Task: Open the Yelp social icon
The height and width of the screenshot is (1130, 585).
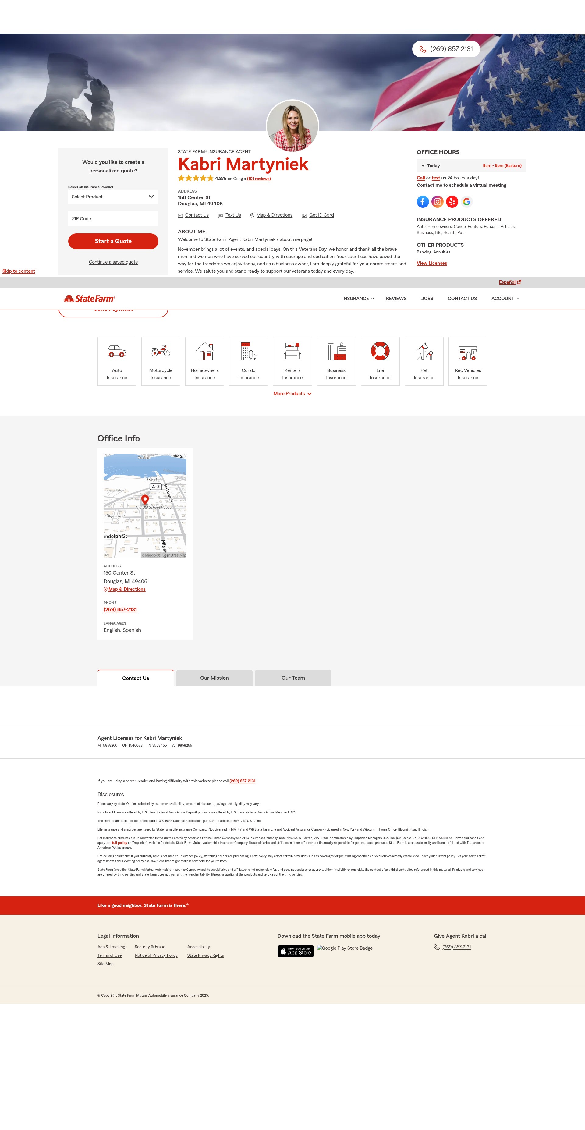Action: point(452,202)
